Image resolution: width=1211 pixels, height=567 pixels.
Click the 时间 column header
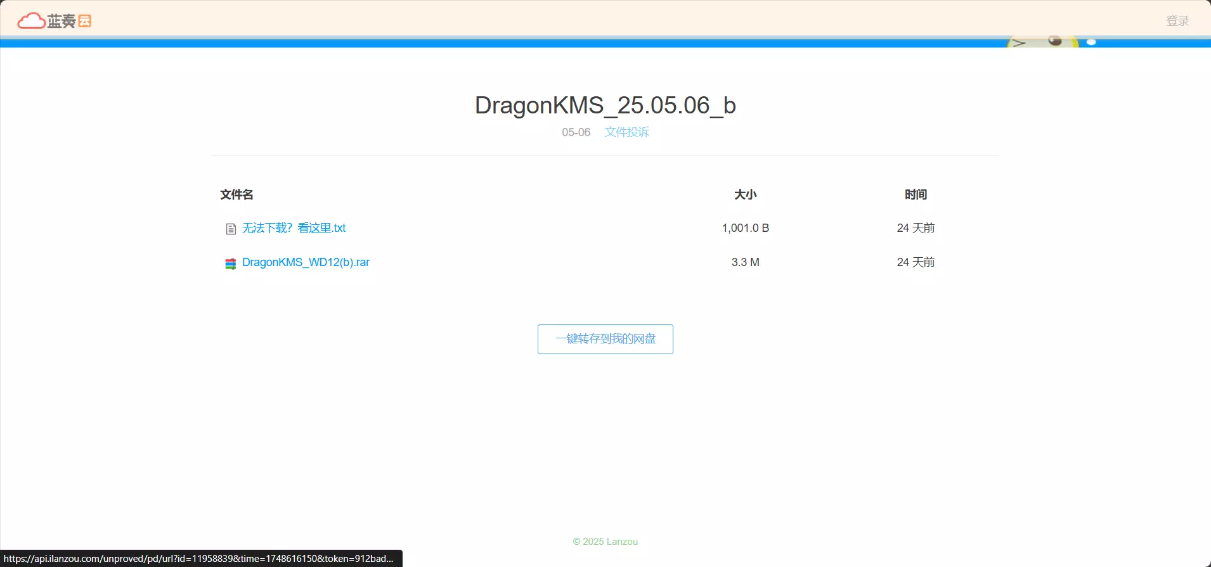(x=916, y=194)
